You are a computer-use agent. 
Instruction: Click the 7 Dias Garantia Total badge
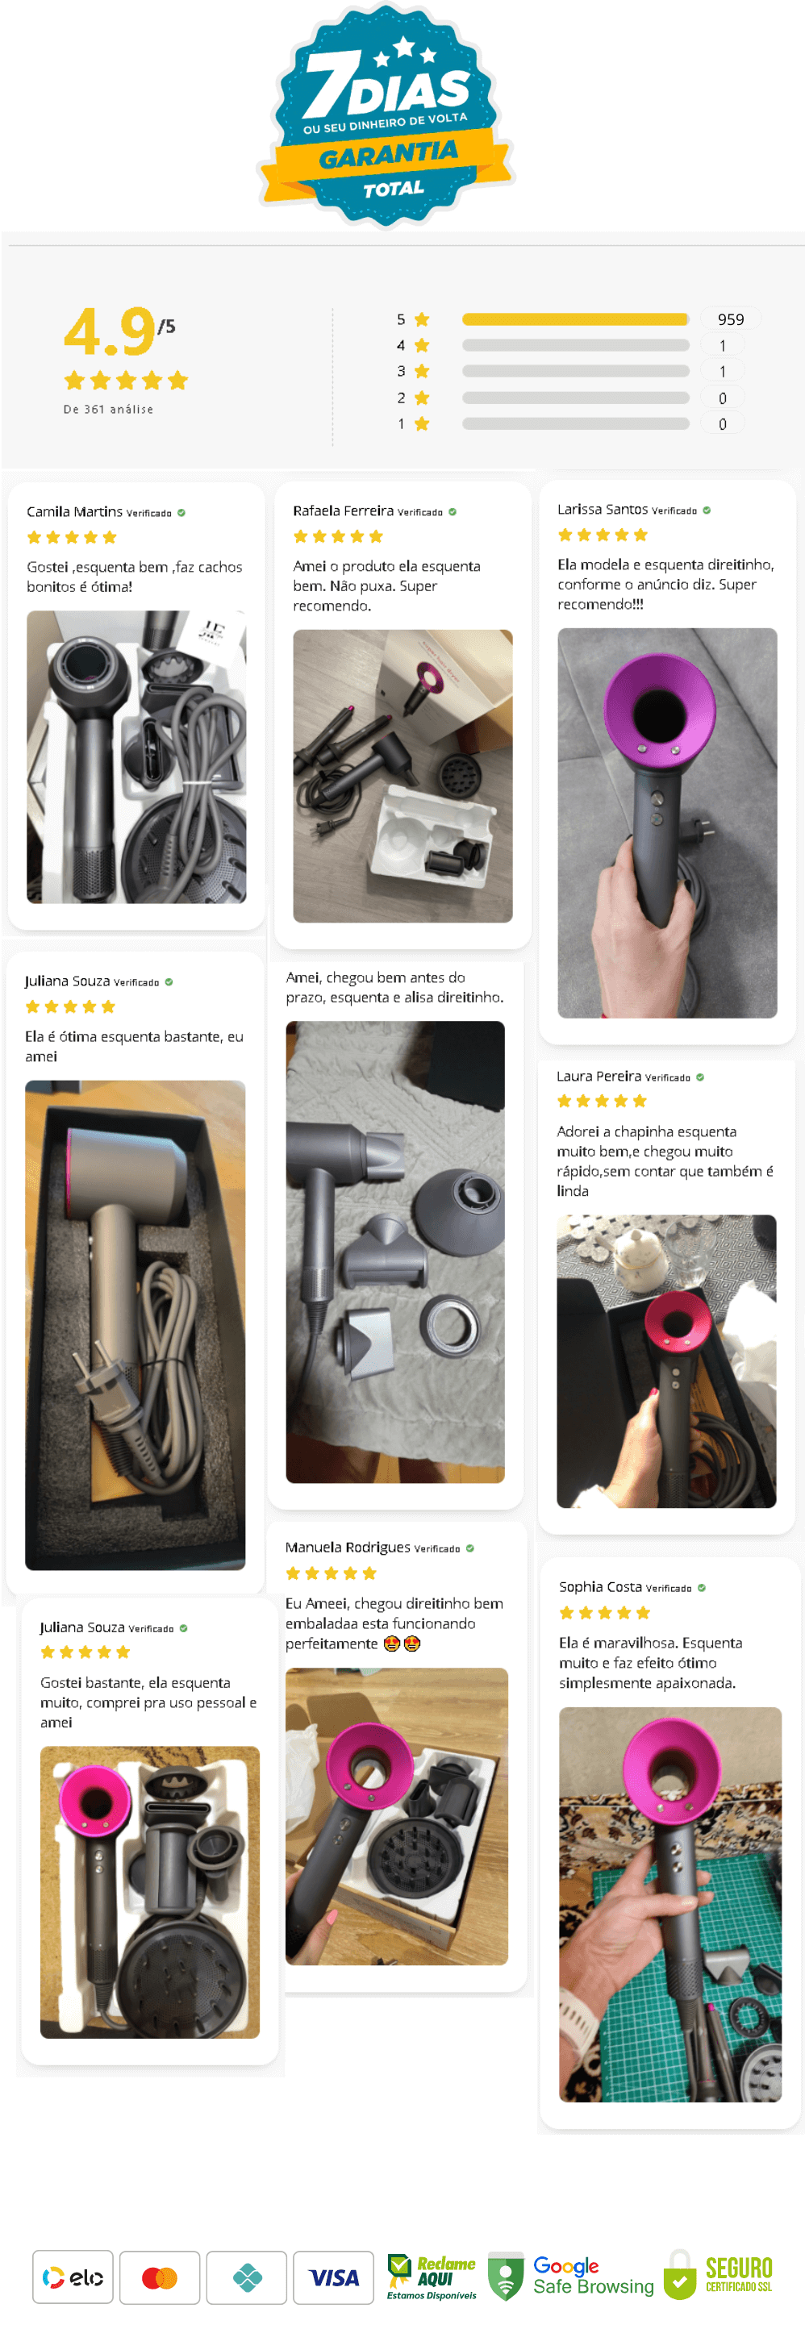386,115
